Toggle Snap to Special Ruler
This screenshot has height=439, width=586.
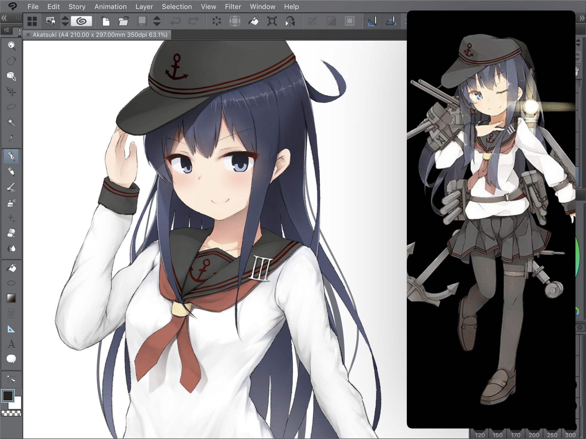391,21
